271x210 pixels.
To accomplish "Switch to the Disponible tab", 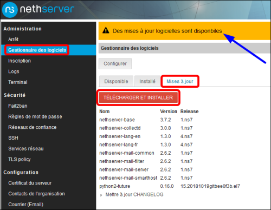I will point(116,81).
